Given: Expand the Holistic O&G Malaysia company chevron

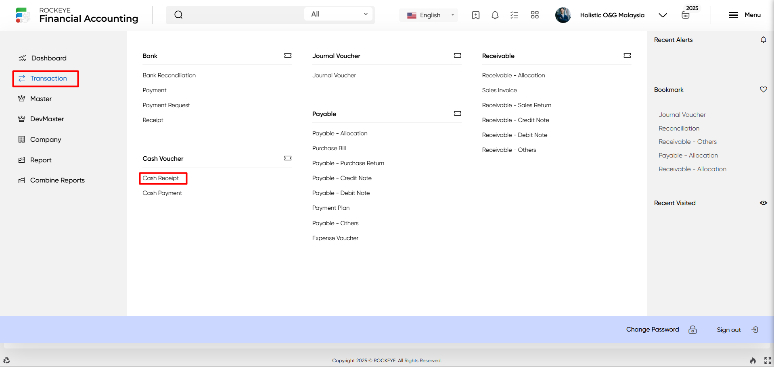Looking at the screenshot, I should (x=663, y=15).
